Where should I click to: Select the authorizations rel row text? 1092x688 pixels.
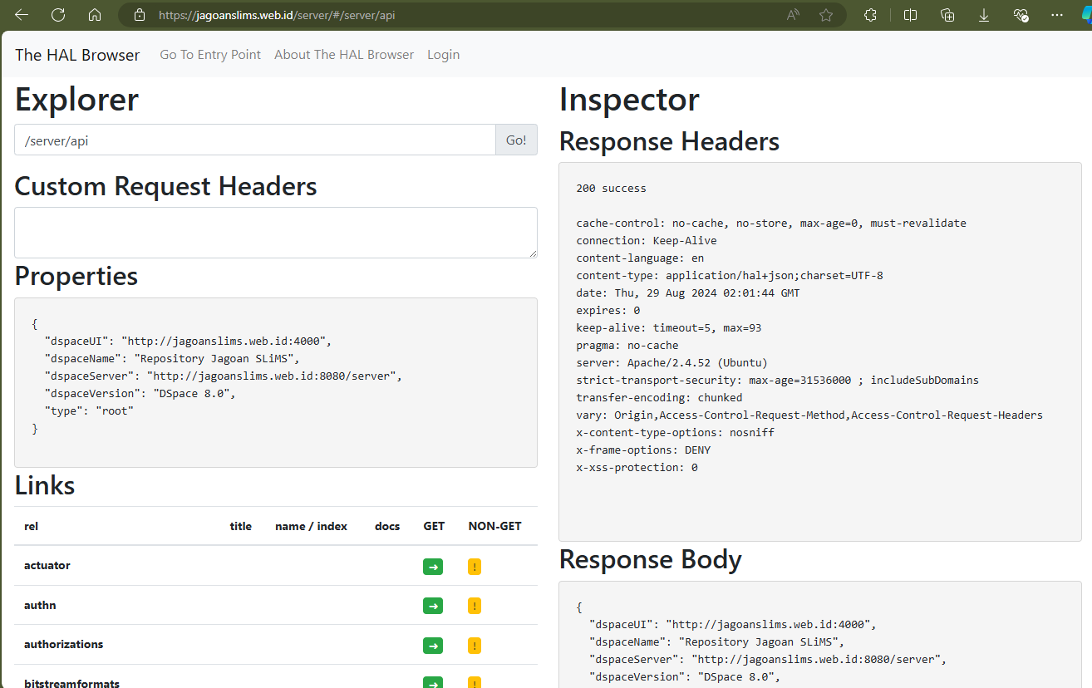pyautogui.click(x=64, y=644)
